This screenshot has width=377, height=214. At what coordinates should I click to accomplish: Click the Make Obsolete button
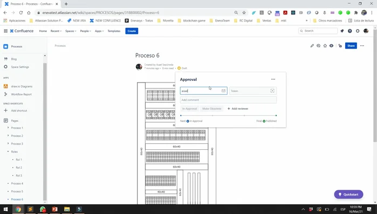coord(211,108)
